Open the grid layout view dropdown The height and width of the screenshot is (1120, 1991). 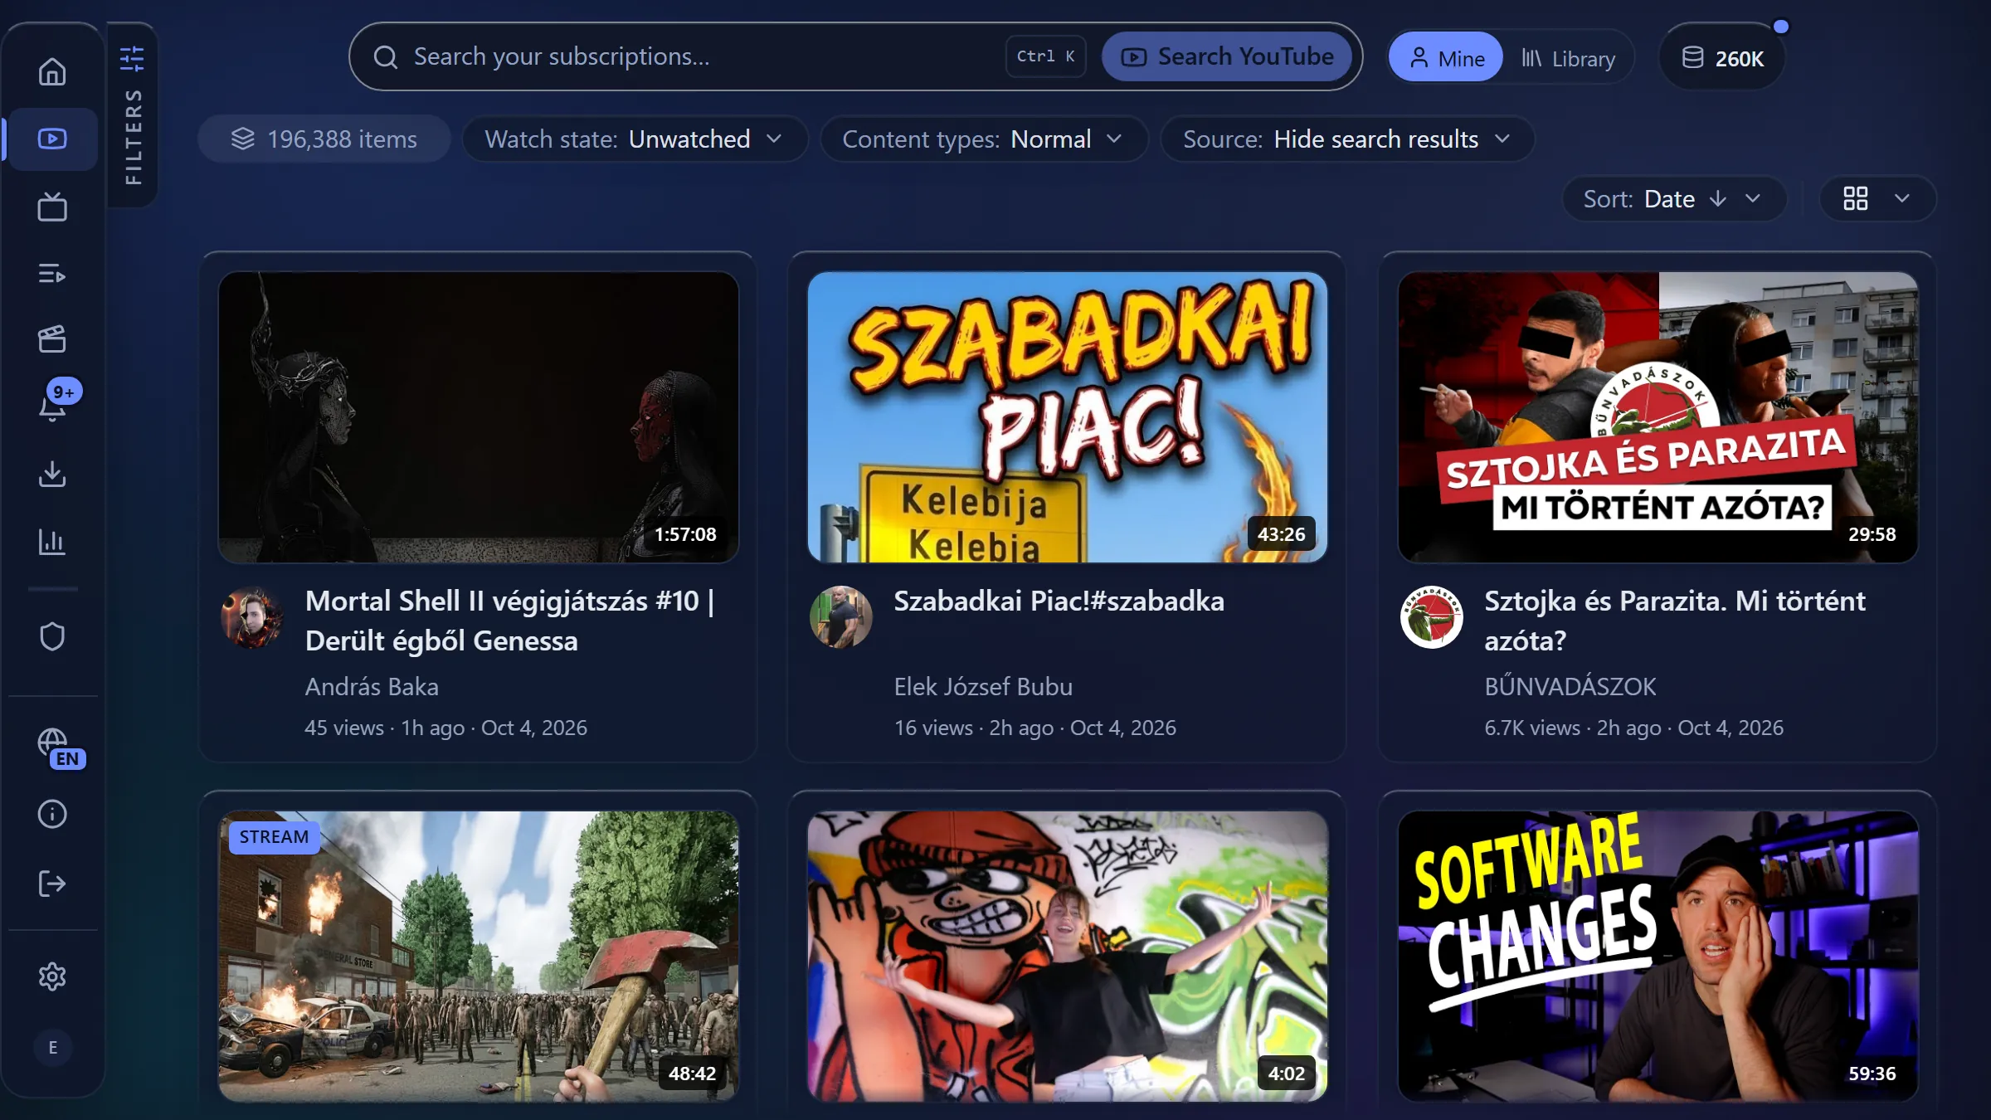point(1877,199)
